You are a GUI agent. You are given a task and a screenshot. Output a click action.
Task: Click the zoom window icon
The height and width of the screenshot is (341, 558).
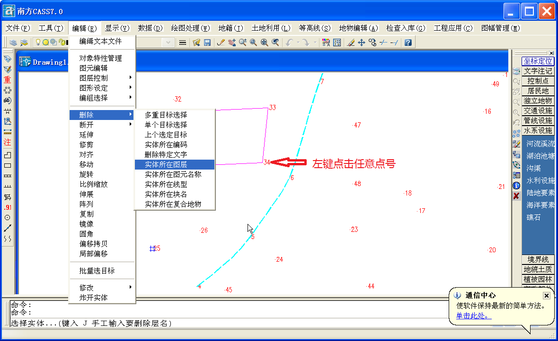[253, 43]
